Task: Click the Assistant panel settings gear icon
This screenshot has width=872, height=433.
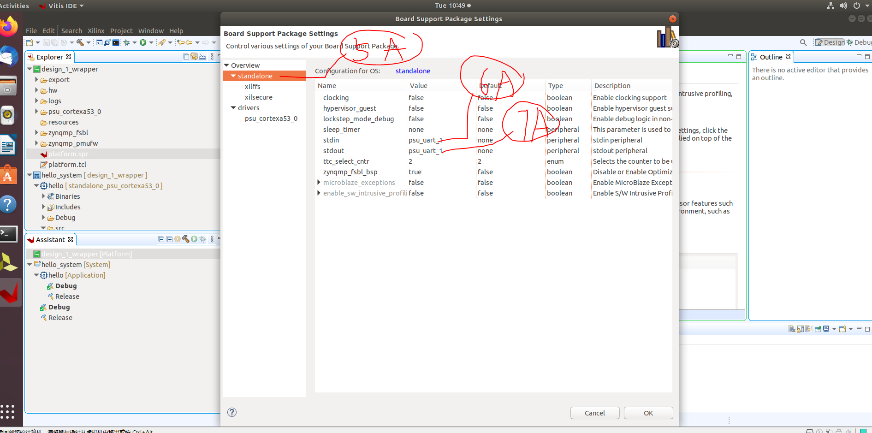Action: point(178,239)
